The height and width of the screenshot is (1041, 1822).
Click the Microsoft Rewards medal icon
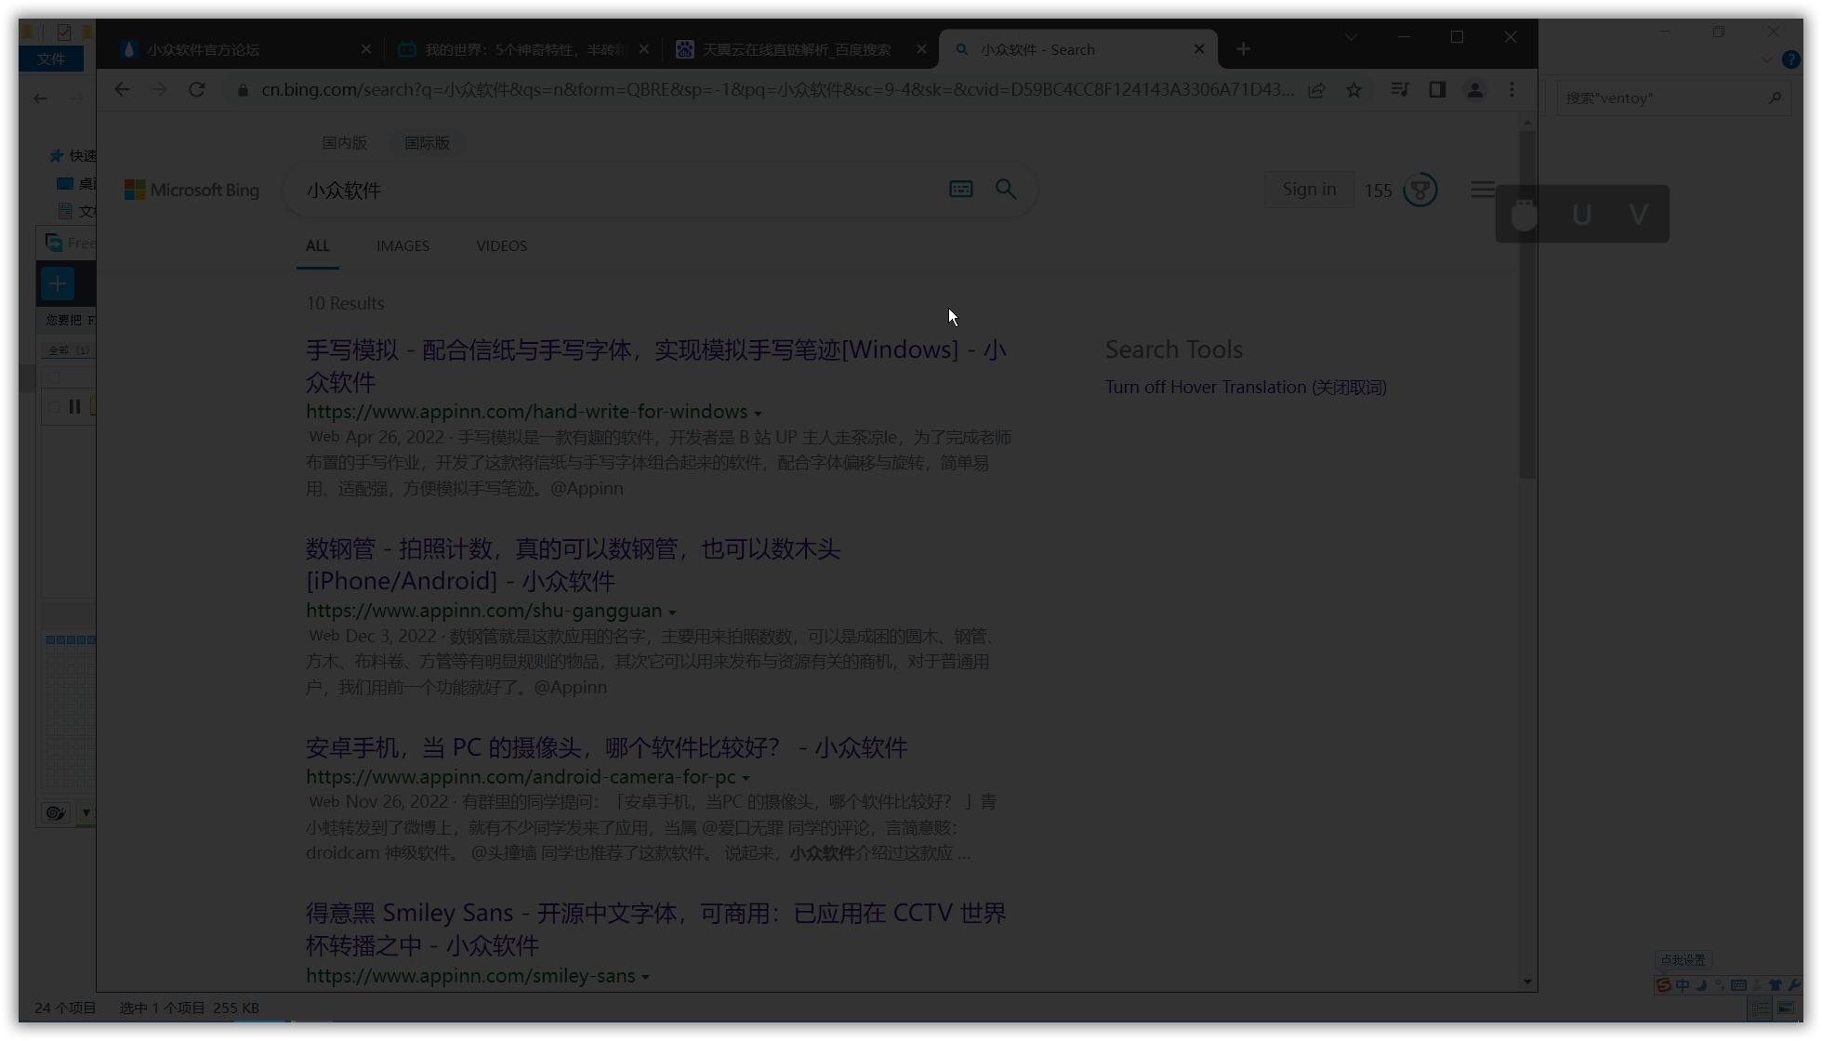pyautogui.click(x=1419, y=191)
